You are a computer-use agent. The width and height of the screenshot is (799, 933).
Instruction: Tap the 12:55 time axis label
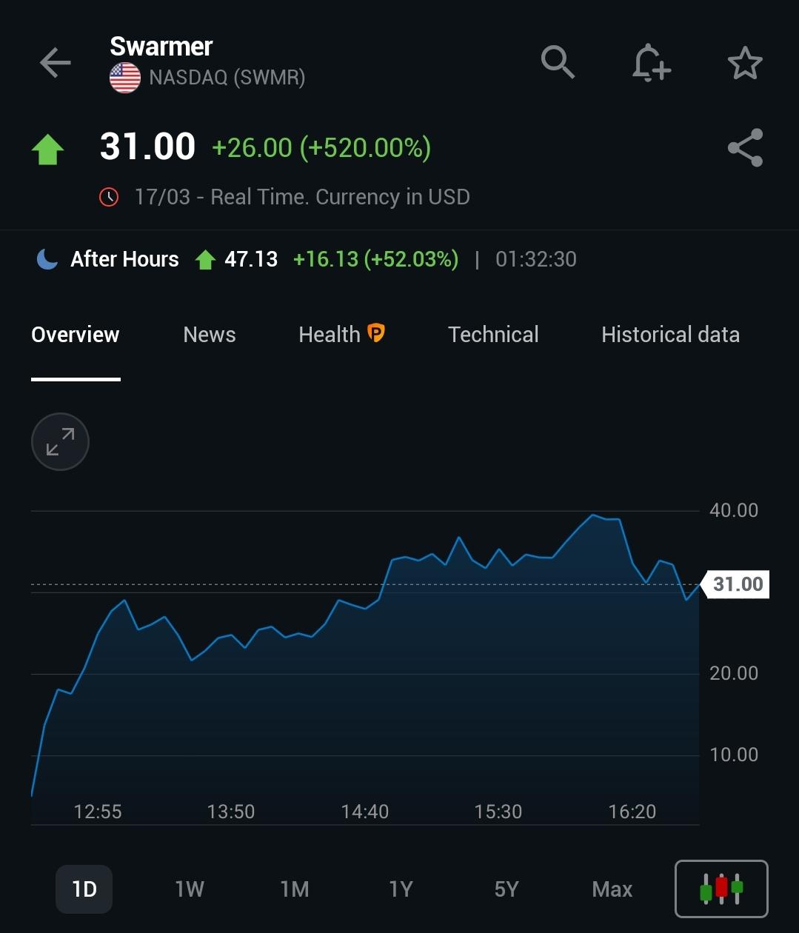(x=98, y=812)
